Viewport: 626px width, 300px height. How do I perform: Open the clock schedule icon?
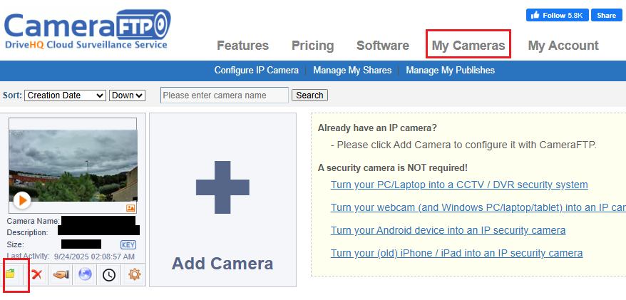(x=108, y=274)
